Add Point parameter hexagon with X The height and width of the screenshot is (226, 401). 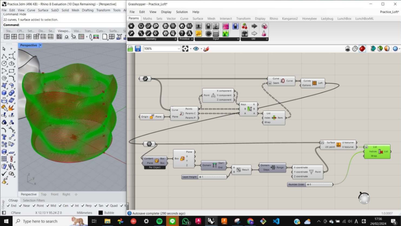coord(131,26)
